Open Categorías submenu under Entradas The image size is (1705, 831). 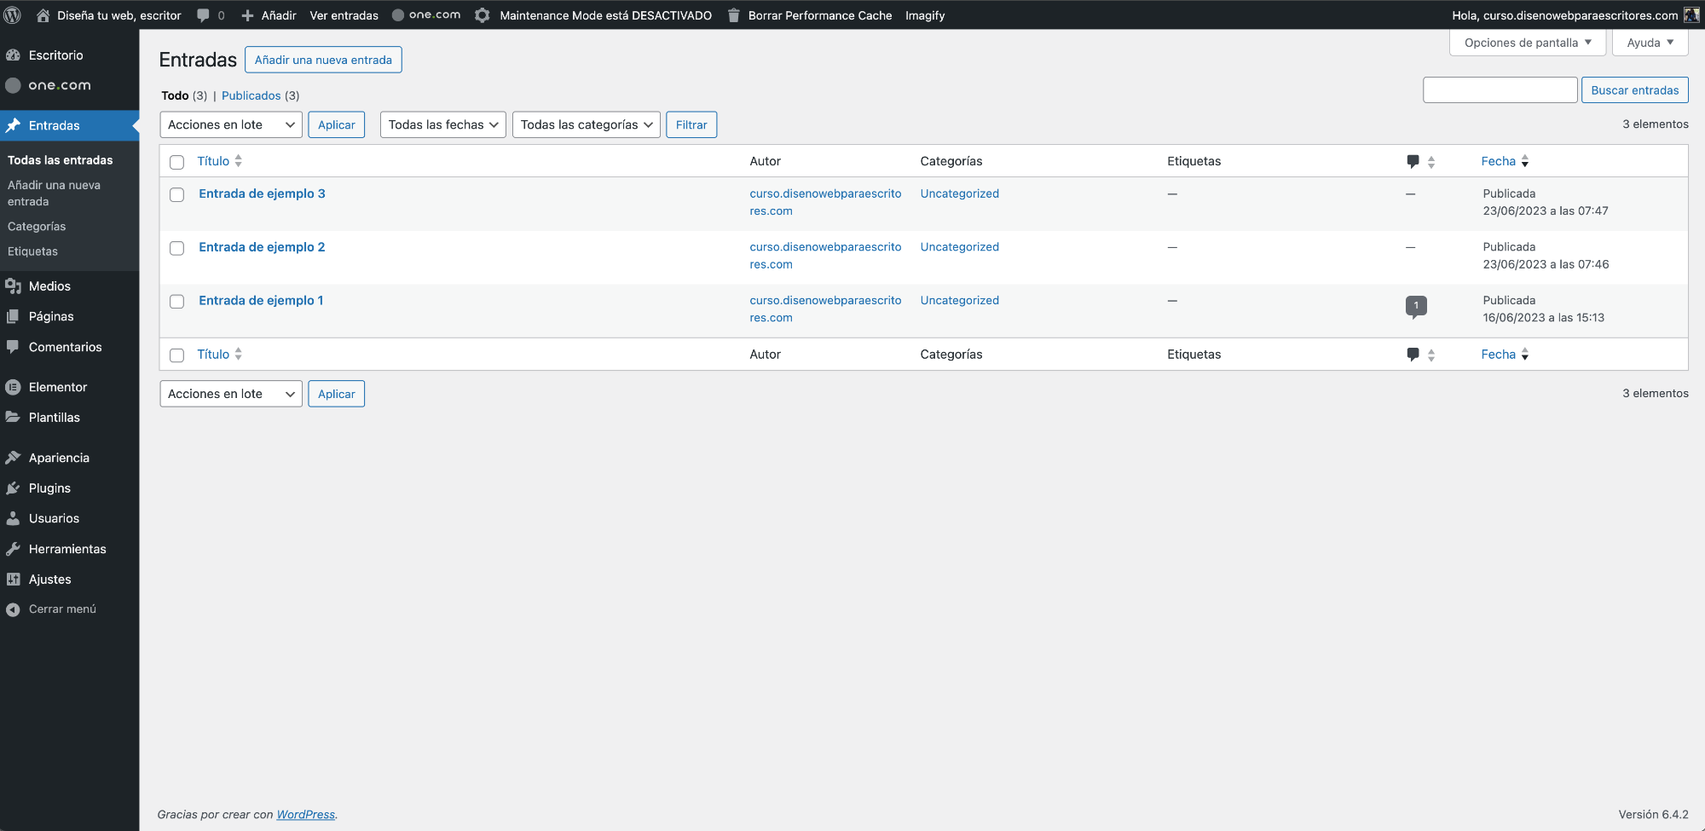tap(37, 227)
